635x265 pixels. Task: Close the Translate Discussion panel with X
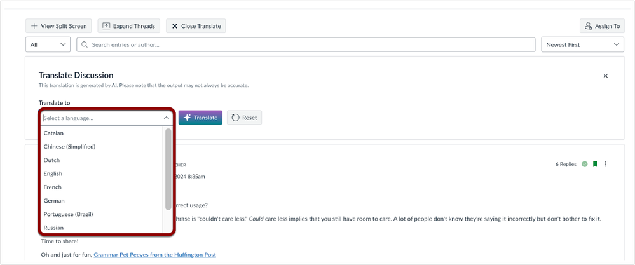click(605, 76)
